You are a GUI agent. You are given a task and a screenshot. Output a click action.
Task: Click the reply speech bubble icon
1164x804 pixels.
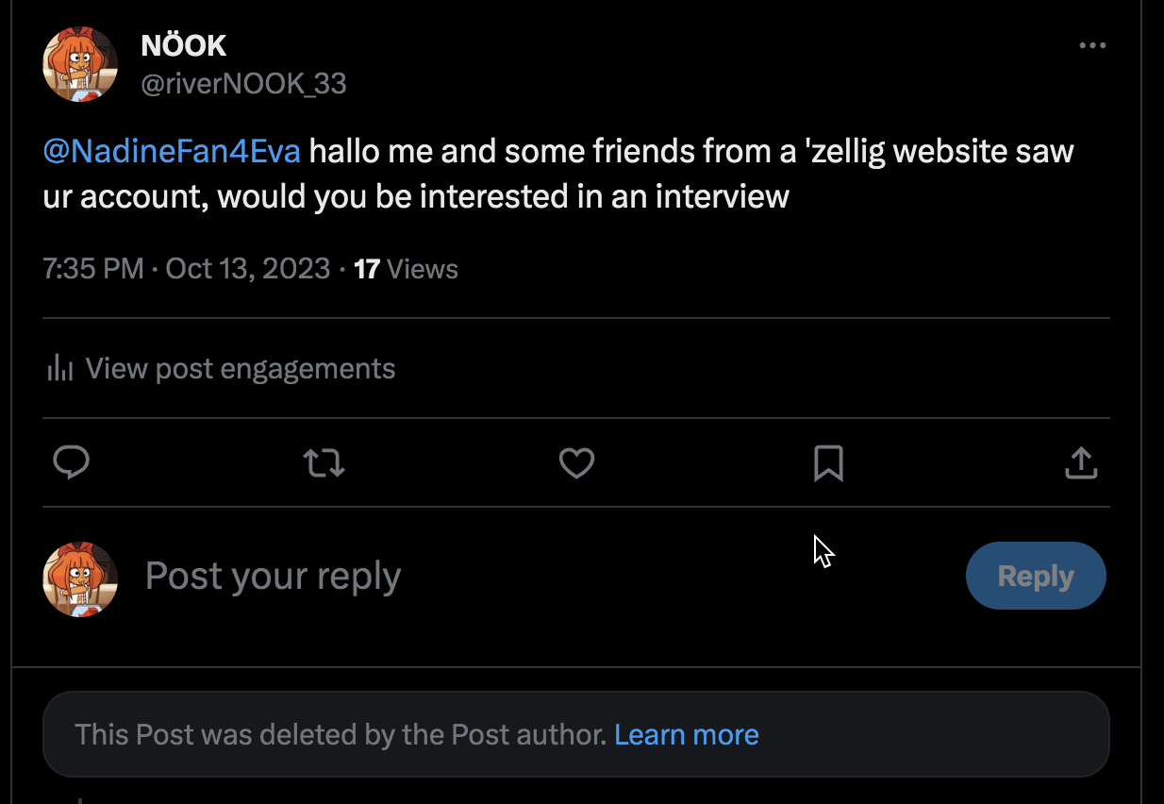click(71, 462)
